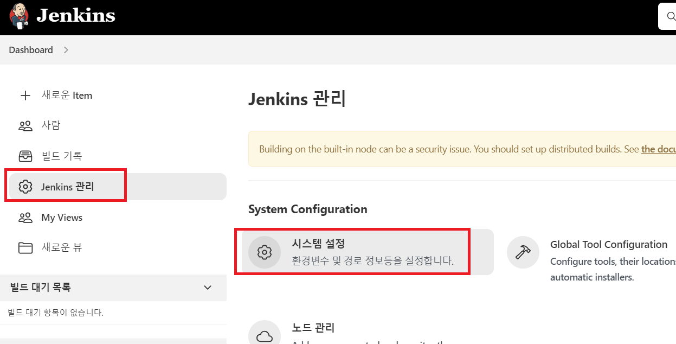Open Global Tool Configuration
This screenshot has height=344, width=676.
tap(609, 245)
